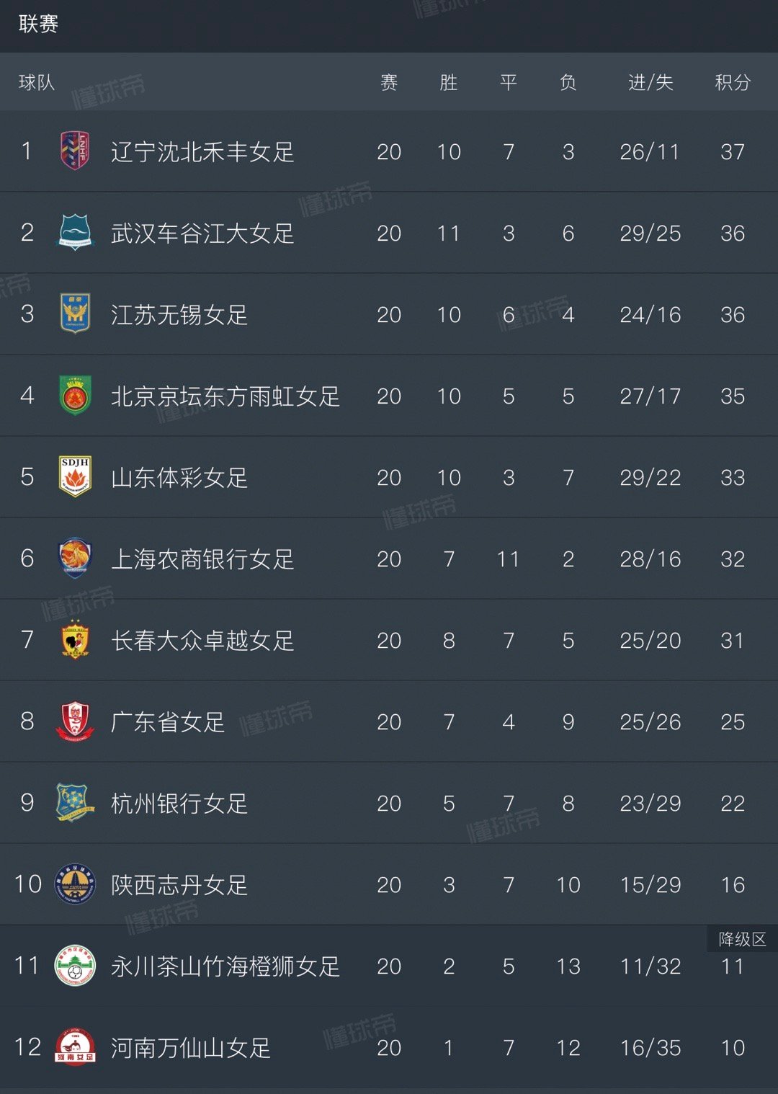This screenshot has height=1094, width=778.
Task: Open 辽宁沈北禾丰女足 team crest icon
Action: [75, 151]
